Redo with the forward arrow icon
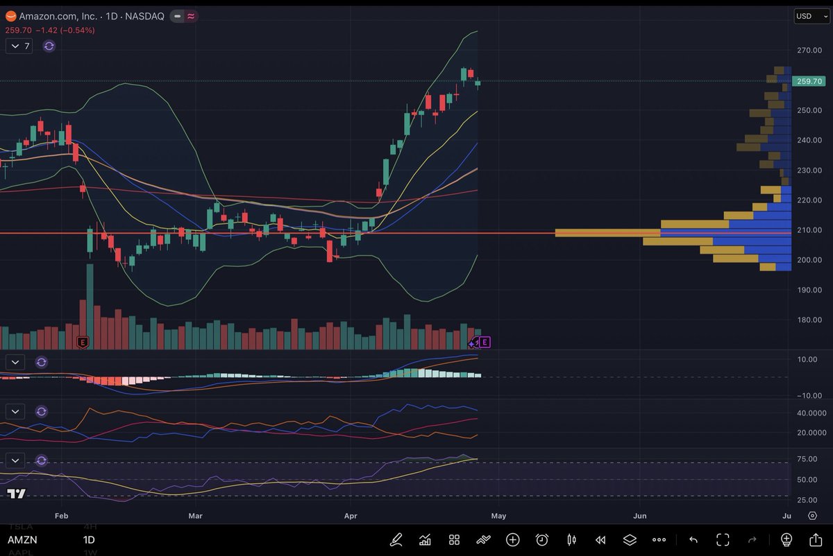Screen dimensions: 833x556 click(751, 539)
